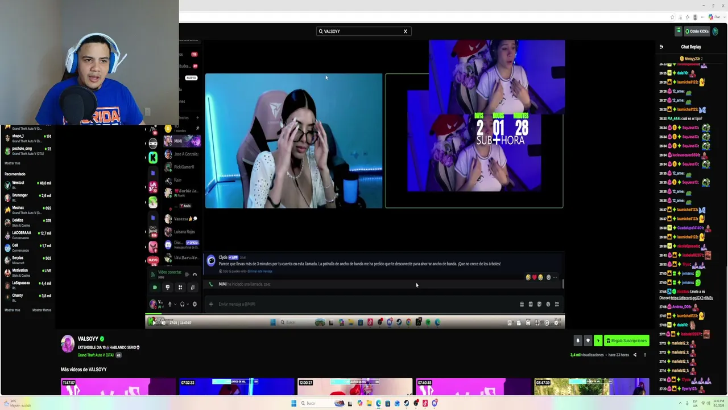The width and height of the screenshot is (728, 410).
Task: Open VALSOYY channel avatar
Action: coord(68,343)
